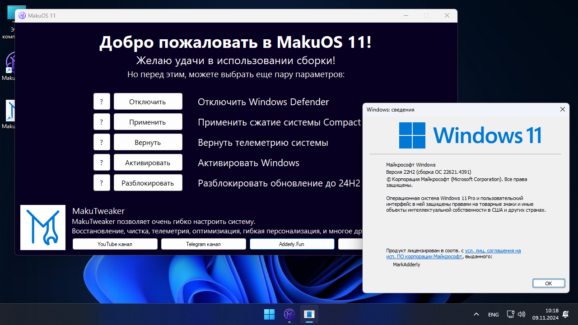
Task: Close the MakuOS 11 window
Action: tap(447, 15)
